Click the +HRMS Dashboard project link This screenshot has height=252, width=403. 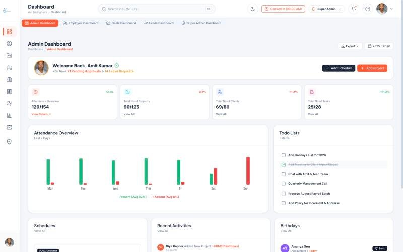[x=225, y=246]
